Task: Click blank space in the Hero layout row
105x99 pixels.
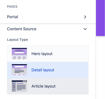Action: click(70, 54)
